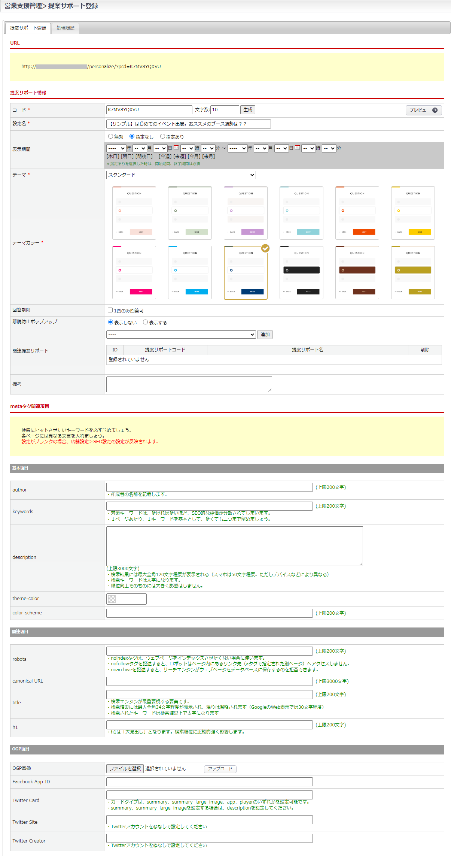Select the orange theme color thumbnail

click(x=357, y=213)
